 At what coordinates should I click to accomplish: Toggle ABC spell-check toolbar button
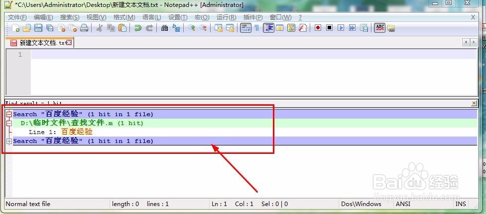coord(379,28)
